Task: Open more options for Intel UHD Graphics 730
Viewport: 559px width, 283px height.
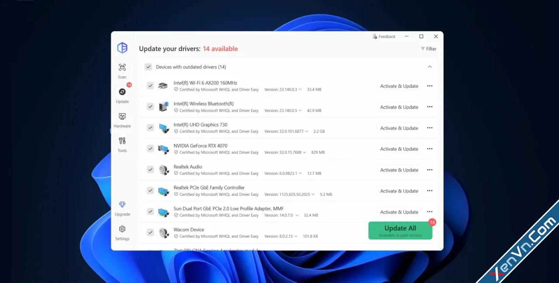Action: [x=430, y=128]
